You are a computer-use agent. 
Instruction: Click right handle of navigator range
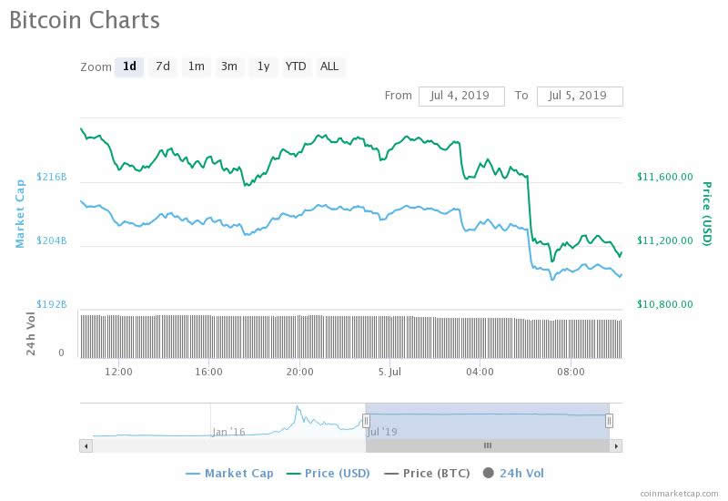click(609, 420)
